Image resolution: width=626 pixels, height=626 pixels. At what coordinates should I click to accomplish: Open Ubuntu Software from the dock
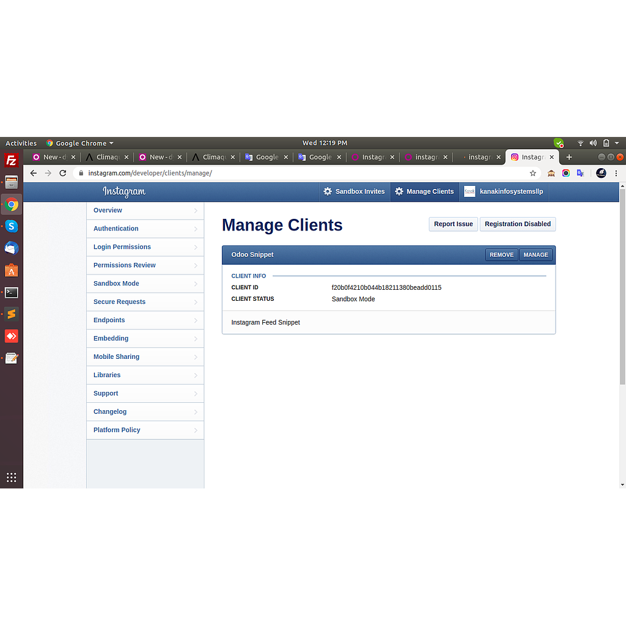(x=11, y=270)
